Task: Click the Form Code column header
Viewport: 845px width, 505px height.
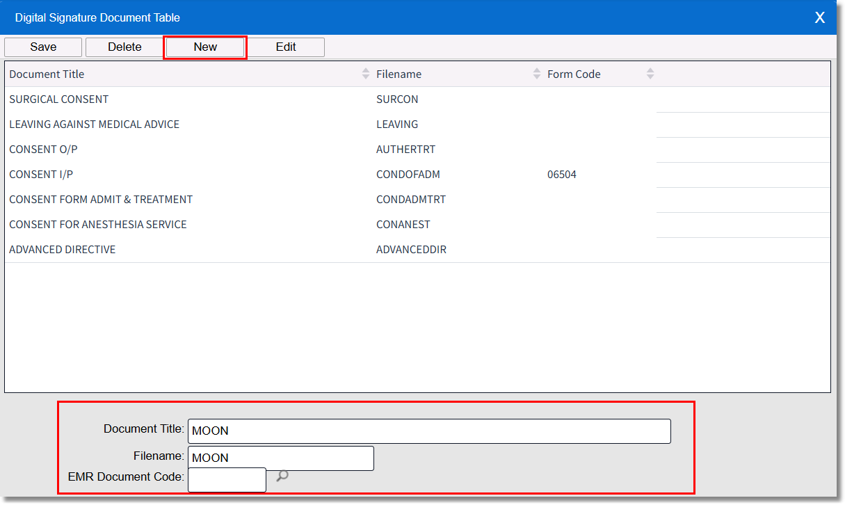Action: 574,74
